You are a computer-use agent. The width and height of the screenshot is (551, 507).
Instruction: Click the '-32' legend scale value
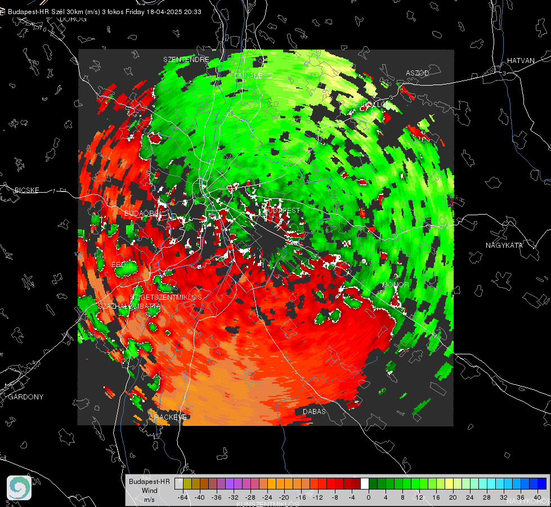[x=234, y=497]
